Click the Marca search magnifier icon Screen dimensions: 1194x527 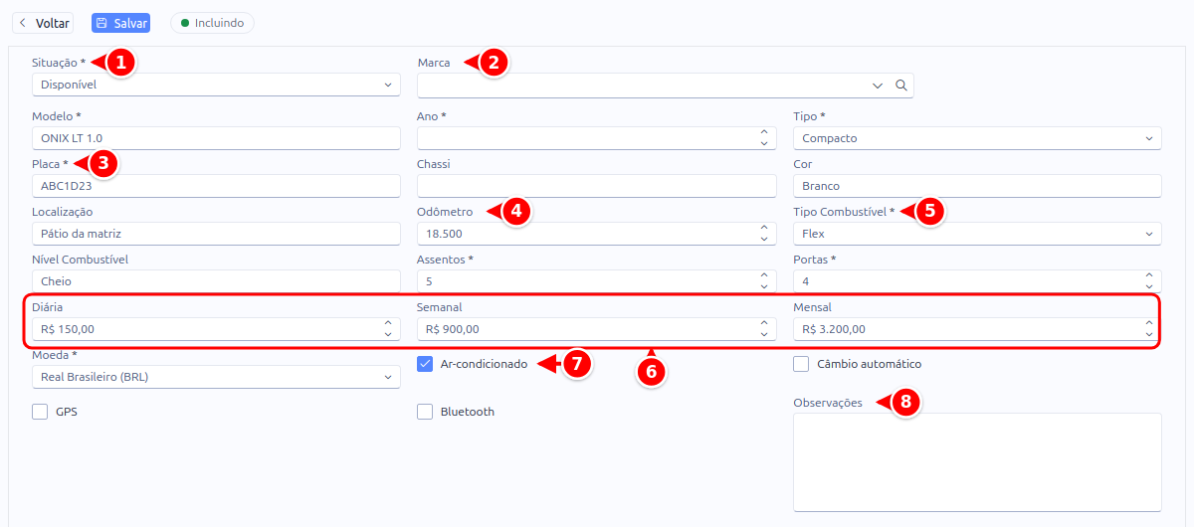901,86
